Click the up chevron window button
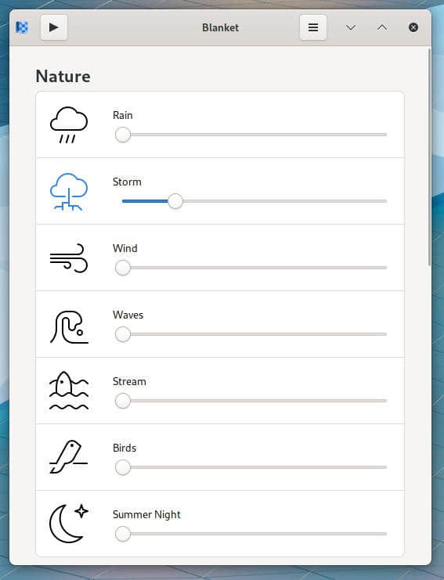The width and height of the screenshot is (444, 580). (382, 27)
